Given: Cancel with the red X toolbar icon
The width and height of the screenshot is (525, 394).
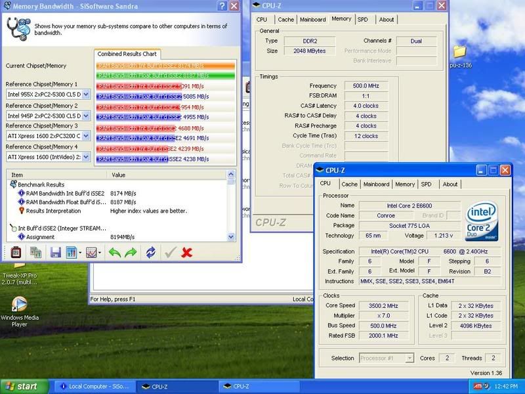Looking at the screenshot, I should point(186,252).
